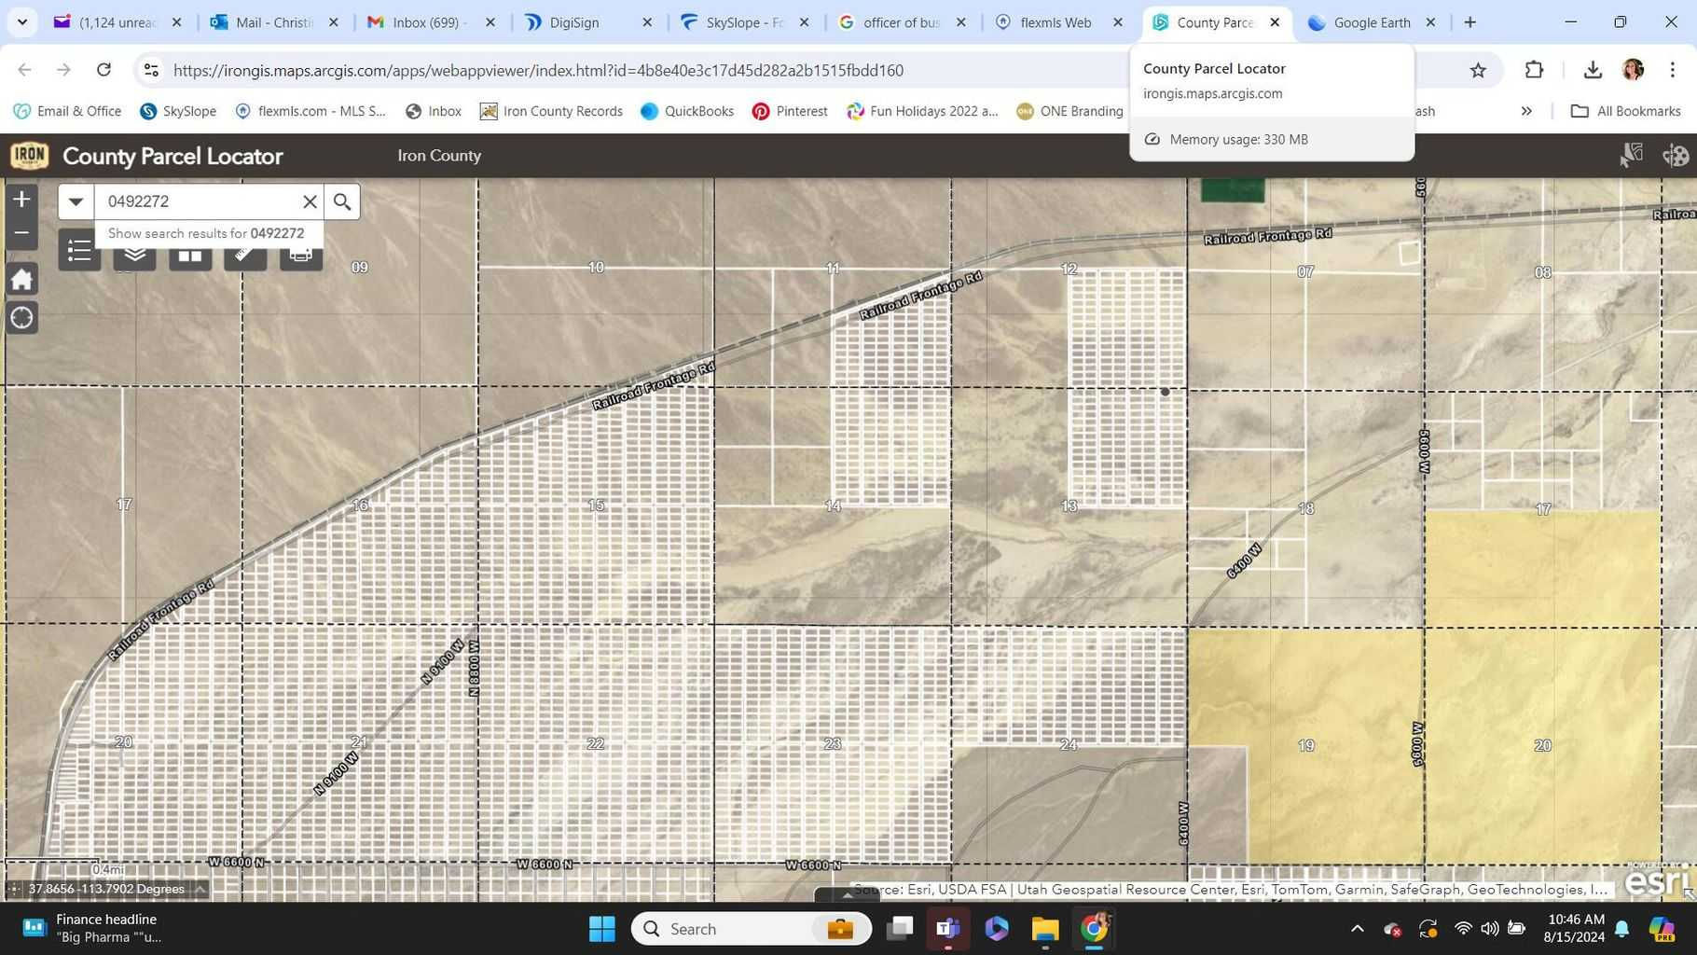The height and width of the screenshot is (955, 1697).
Task: Expand hidden icons in the system tray
Action: (x=1358, y=929)
